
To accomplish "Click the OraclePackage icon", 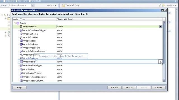I will tap(21, 44).
